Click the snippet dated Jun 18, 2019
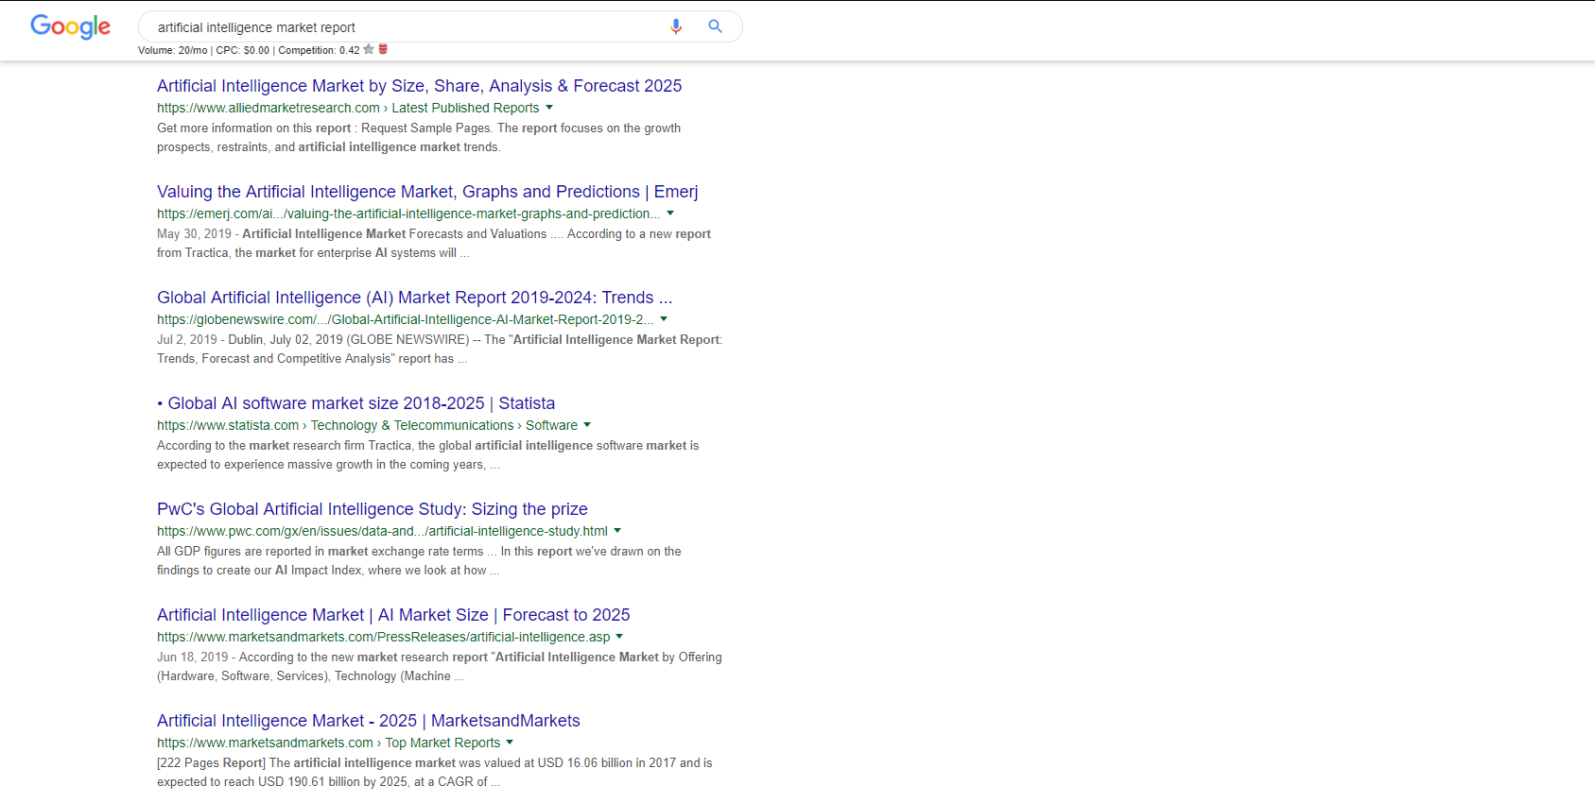Image resolution: width=1595 pixels, height=803 pixels. click(440, 667)
